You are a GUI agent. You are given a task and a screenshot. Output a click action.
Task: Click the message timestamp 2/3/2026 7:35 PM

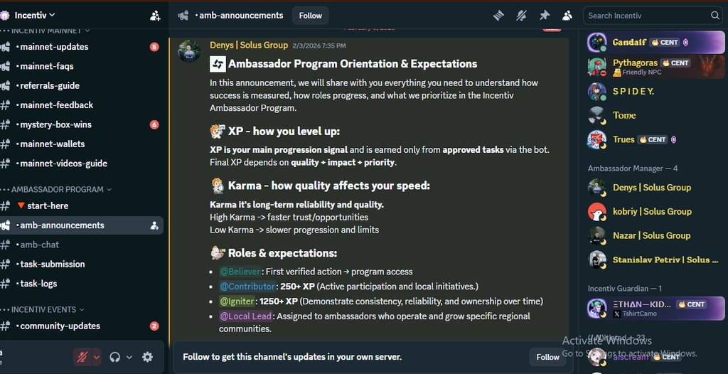[319, 46]
